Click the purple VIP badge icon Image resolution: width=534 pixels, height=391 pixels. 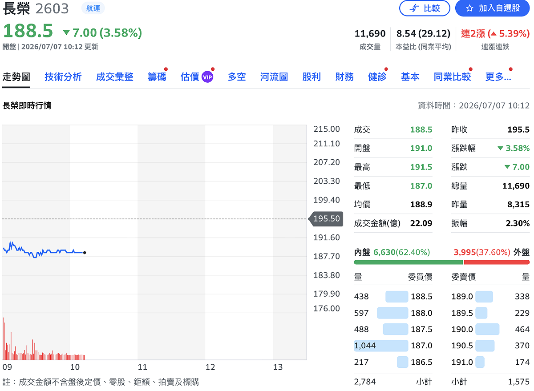tap(208, 77)
